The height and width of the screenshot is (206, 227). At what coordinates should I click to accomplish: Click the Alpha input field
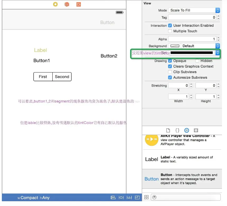coord(192,39)
